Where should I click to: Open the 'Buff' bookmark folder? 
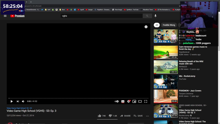(x=47, y=10)
